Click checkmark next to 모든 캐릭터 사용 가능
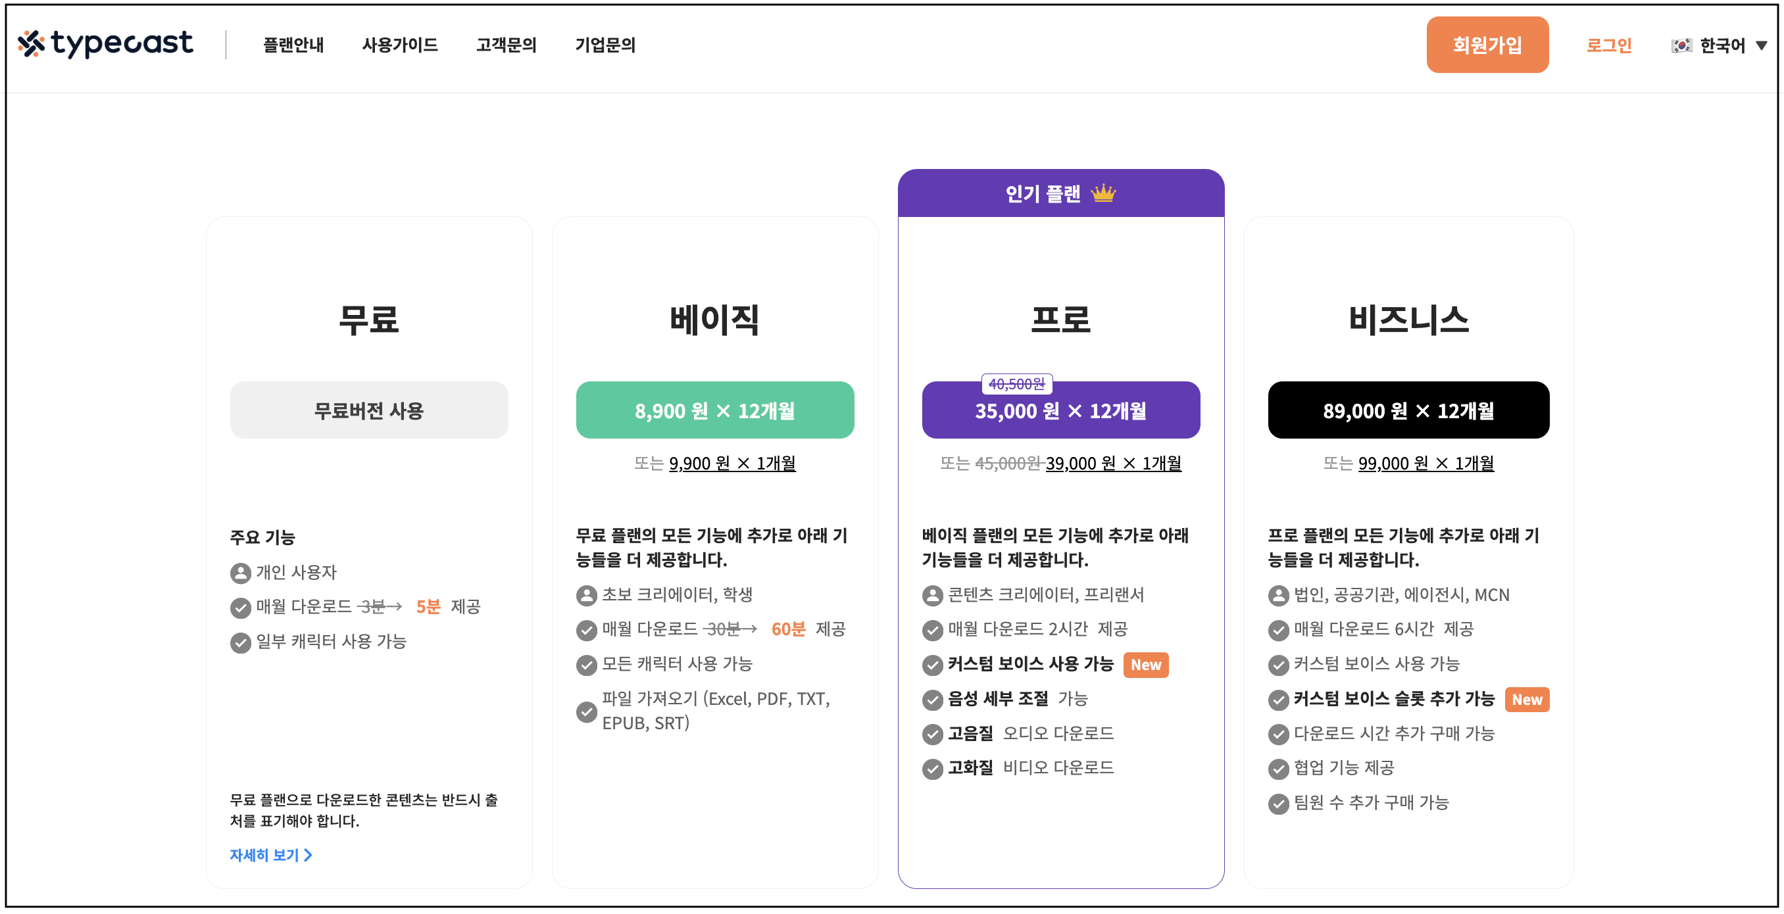The height and width of the screenshot is (914, 1784). tap(586, 665)
